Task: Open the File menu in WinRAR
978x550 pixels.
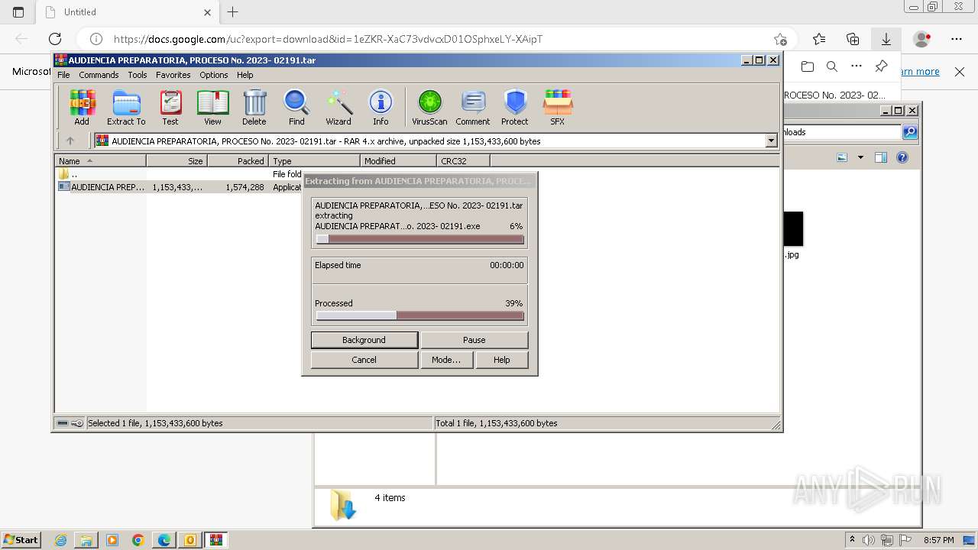Action: (63, 75)
